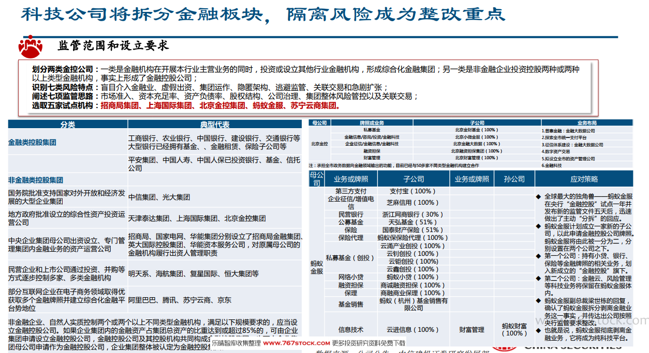Click the cell 私募基金（创投）
This screenshot has width=649, height=353.
pyautogui.click(x=351, y=257)
